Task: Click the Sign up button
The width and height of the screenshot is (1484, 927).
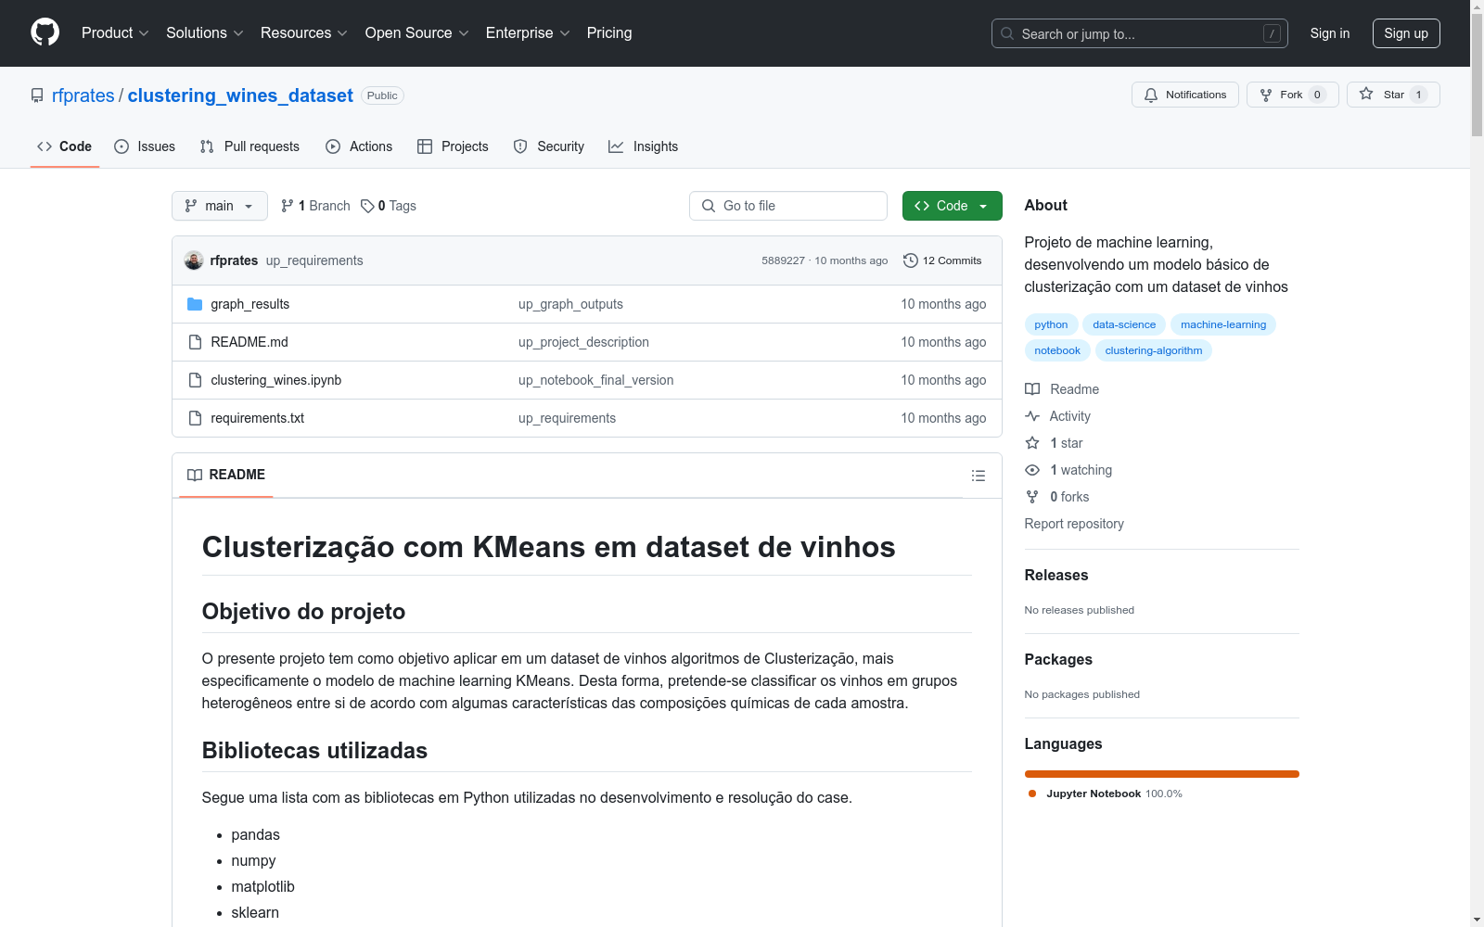Action: tap(1406, 33)
